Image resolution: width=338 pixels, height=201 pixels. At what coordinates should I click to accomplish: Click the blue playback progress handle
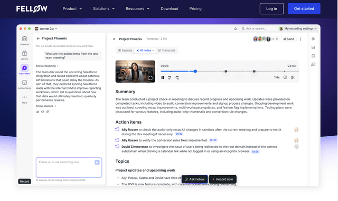pos(195,71)
